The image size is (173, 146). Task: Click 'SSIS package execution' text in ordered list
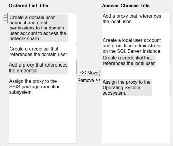(35, 87)
